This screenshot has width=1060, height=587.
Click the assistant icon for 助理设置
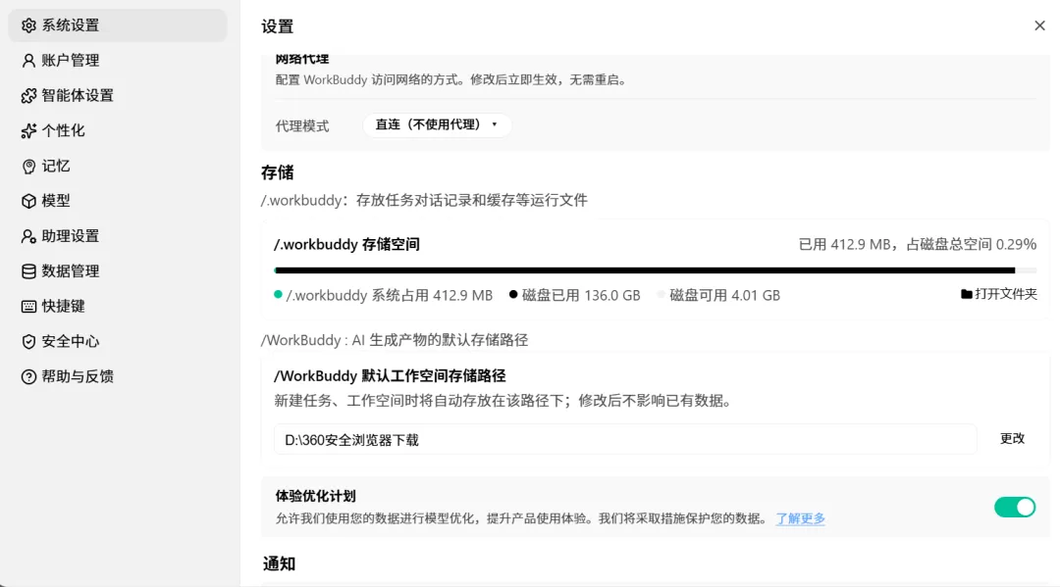point(28,236)
